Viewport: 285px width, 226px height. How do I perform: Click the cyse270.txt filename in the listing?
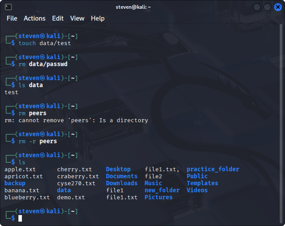pyautogui.click(x=76, y=183)
